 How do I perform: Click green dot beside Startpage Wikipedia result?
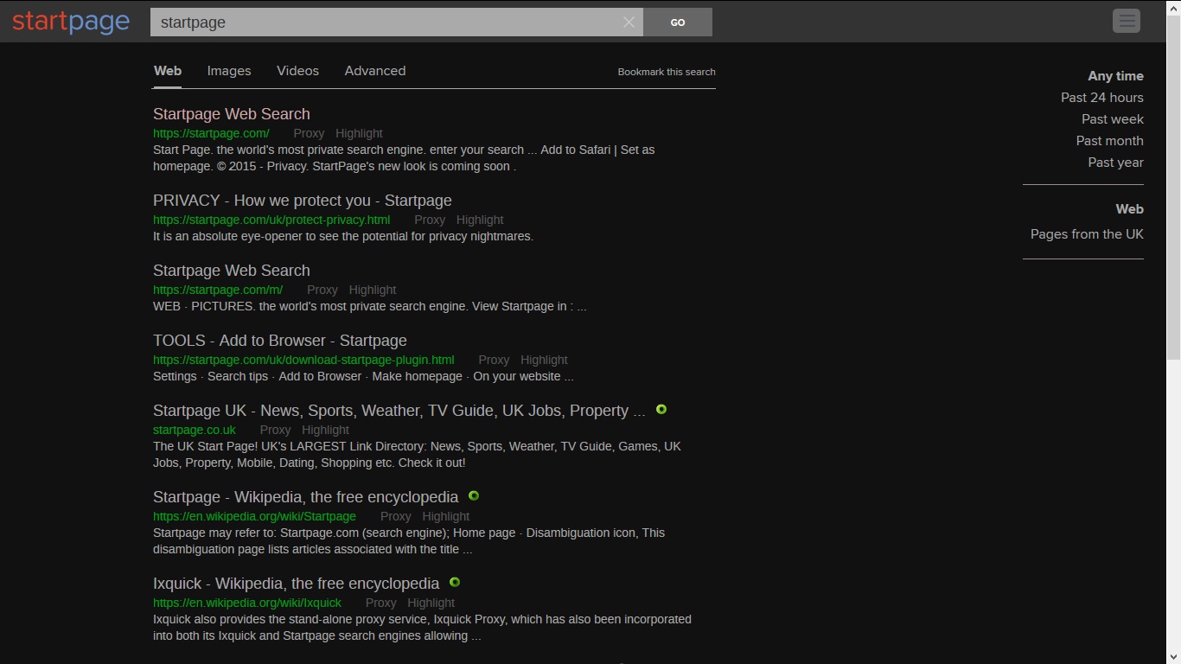click(x=474, y=495)
